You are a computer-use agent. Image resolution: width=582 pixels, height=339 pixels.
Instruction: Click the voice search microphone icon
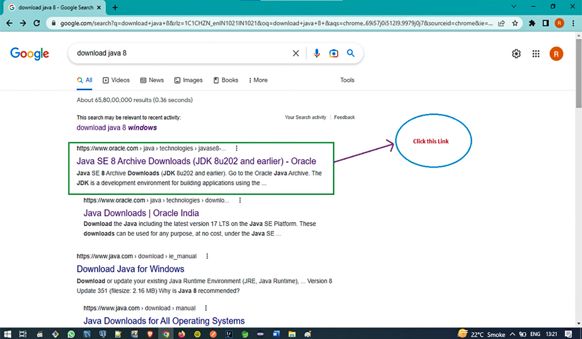[317, 53]
